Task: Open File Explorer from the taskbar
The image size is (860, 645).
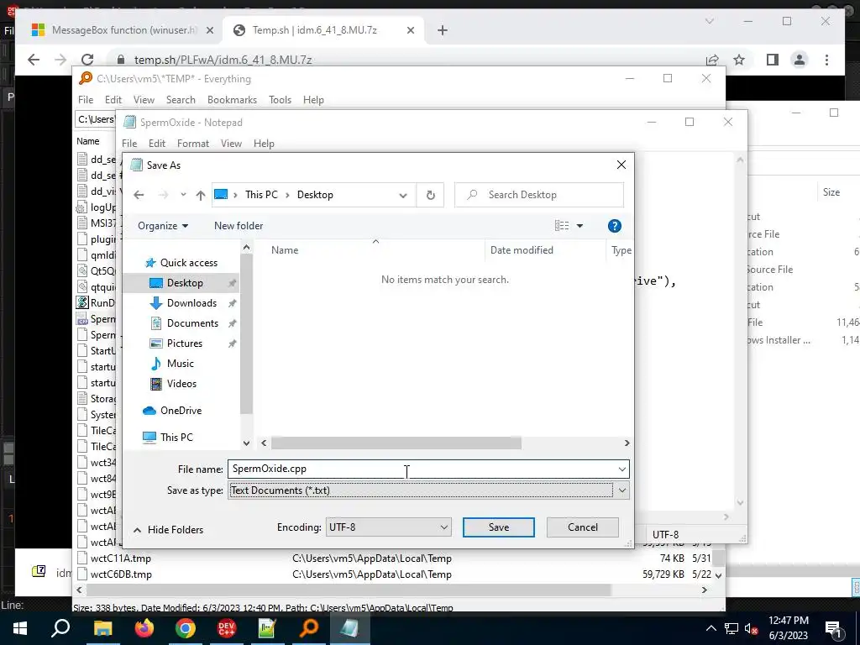Action: 102,628
